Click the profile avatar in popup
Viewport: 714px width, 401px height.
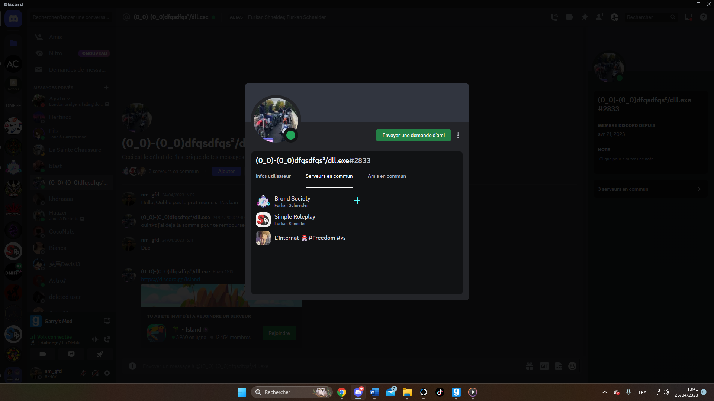point(276,120)
